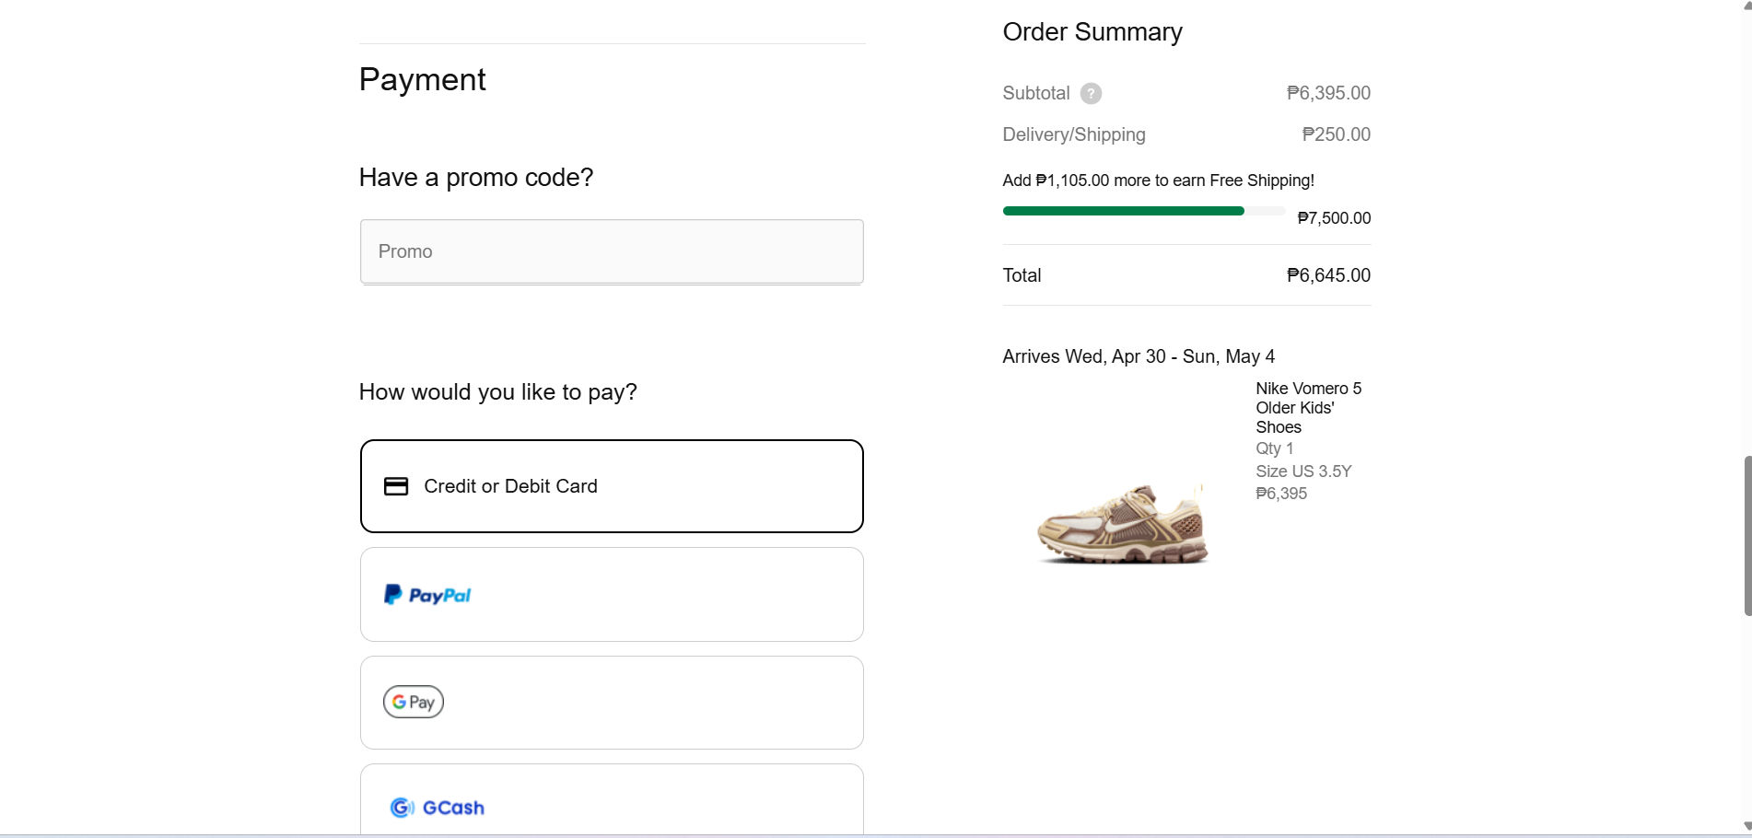Click the Order Summary heading
This screenshot has height=838, width=1752.
click(x=1092, y=32)
